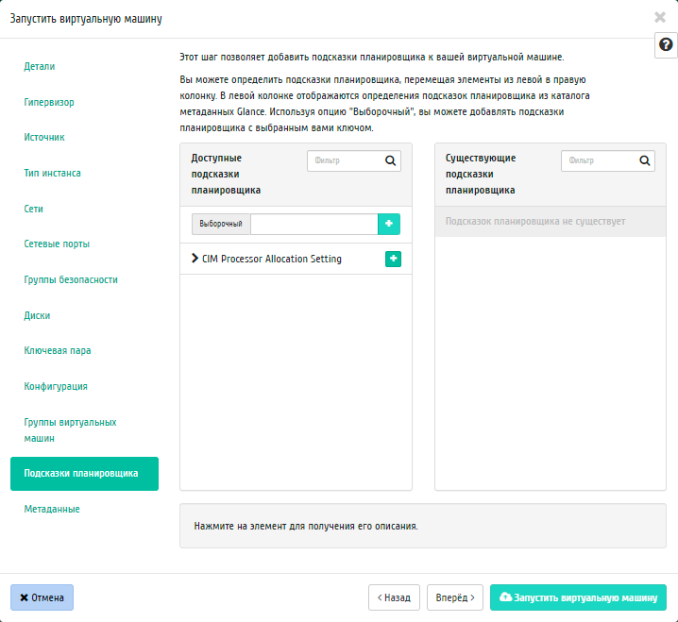
Task: Expand the CIM Processor Allocation Setting chevron
Action: tap(195, 259)
